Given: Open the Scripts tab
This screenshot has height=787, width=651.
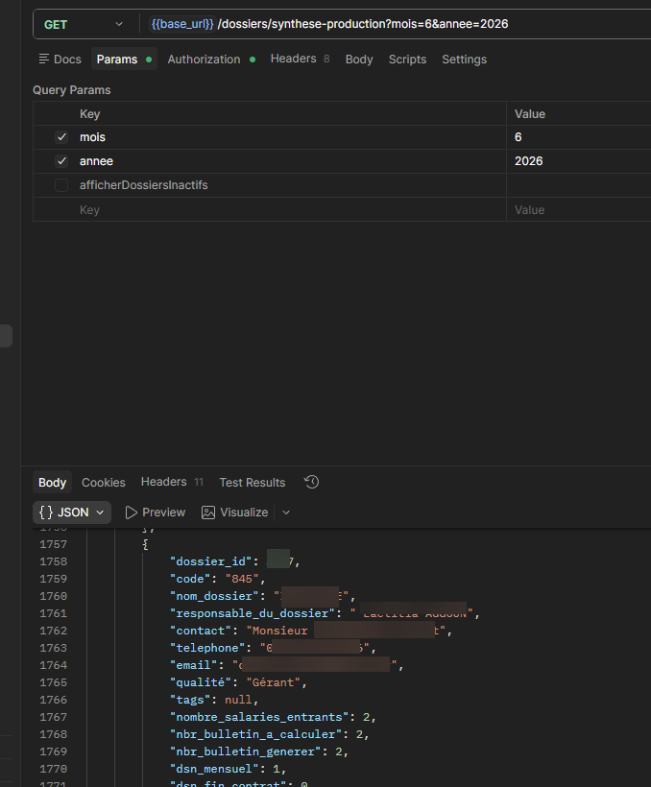Looking at the screenshot, I should coord(407,60).
